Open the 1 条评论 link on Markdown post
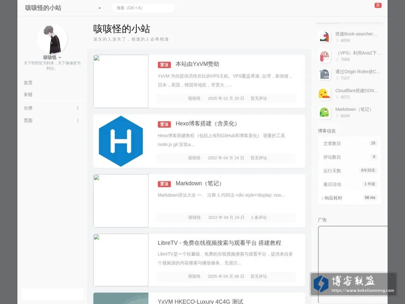405x304 pixels. click(x=259, y=218)
